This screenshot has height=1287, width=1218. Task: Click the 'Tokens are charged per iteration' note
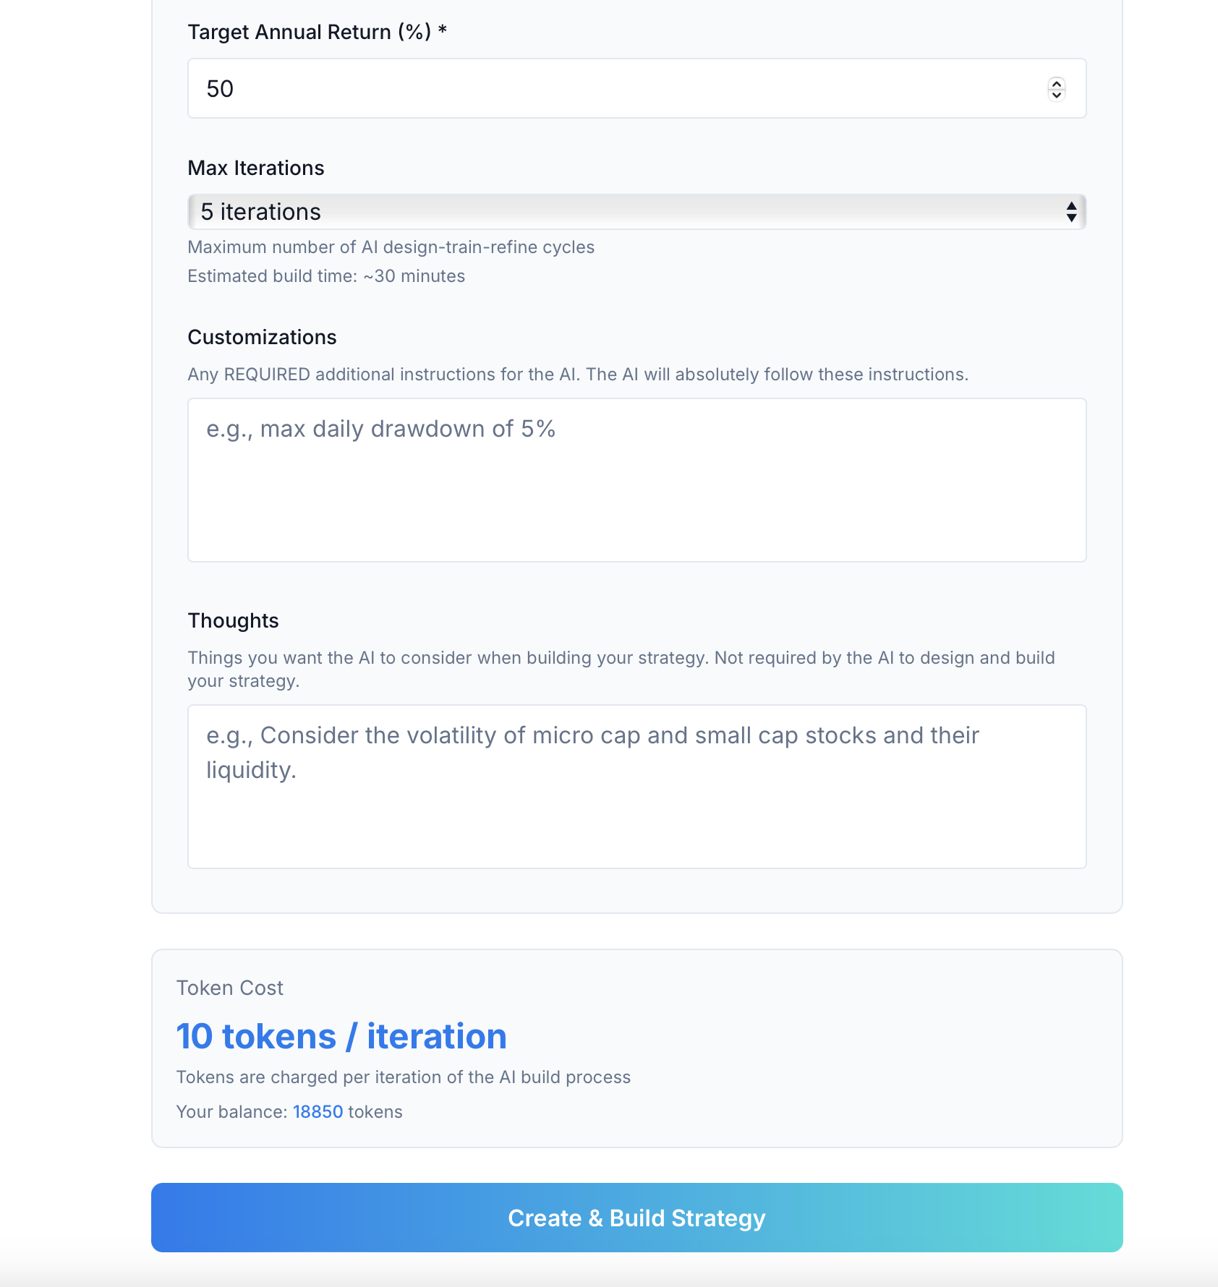pos(403,1077)
